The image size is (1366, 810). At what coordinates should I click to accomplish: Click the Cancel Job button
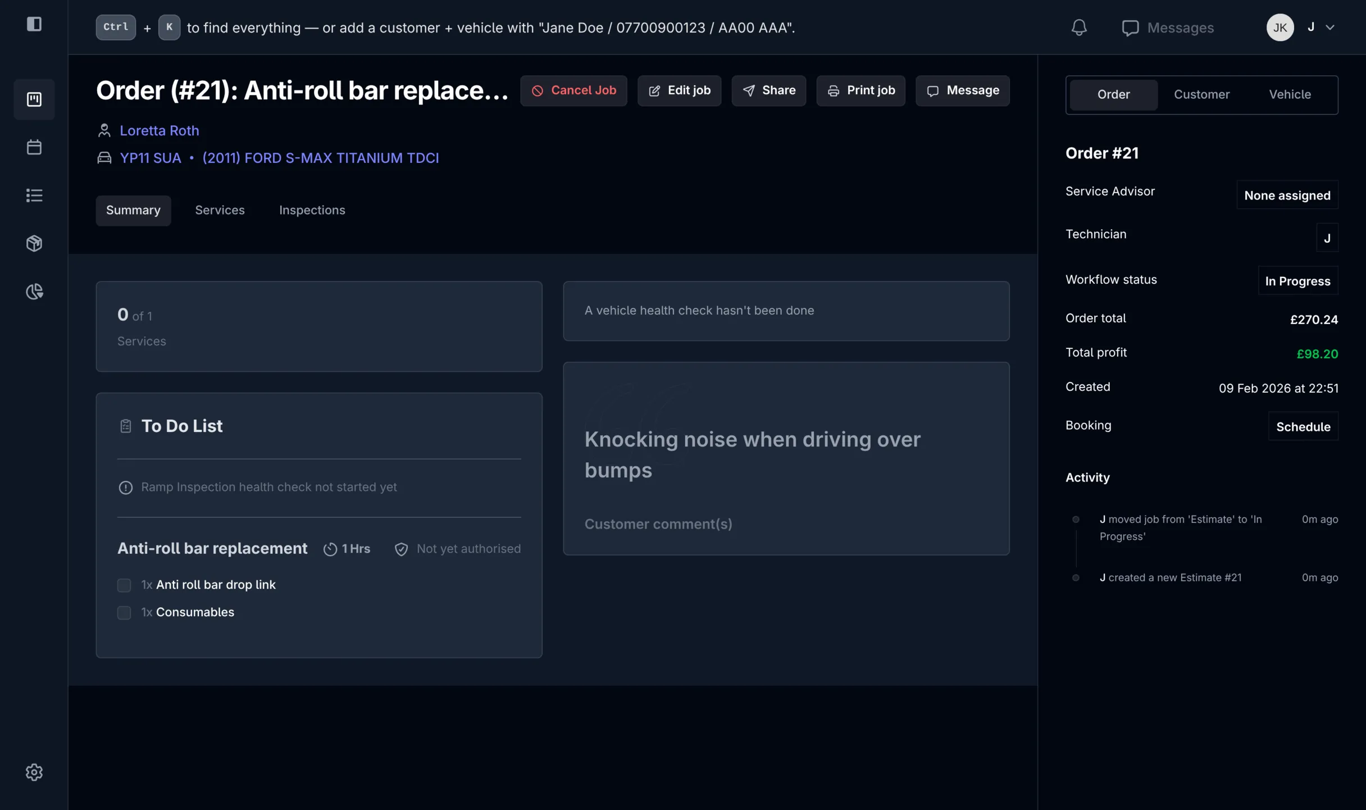(573, 90)
